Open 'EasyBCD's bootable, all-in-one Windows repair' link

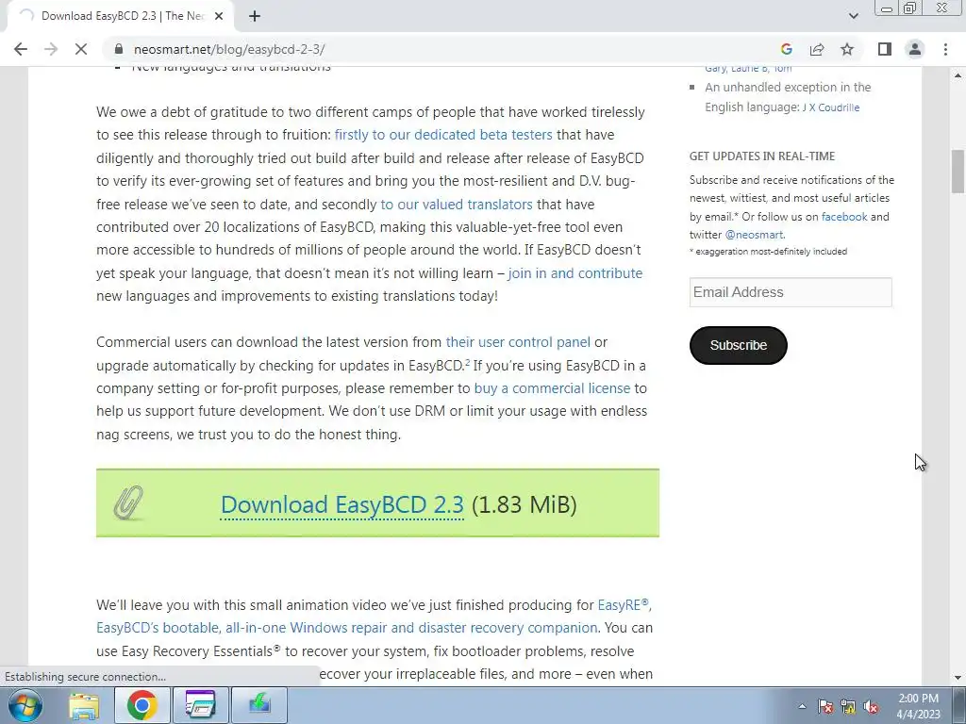click(x=347, y=628)
